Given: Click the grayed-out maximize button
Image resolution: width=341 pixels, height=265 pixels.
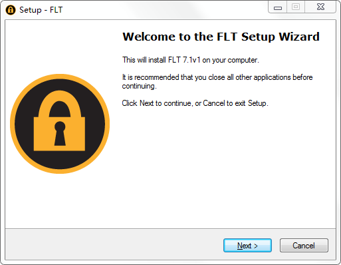Looking at the screenshot, I should coord(296,7).
